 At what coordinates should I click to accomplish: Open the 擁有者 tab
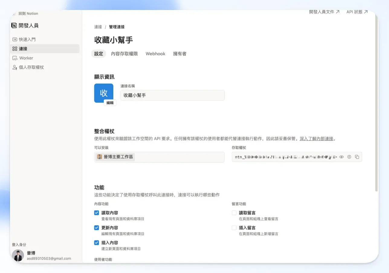[x=180, y=54]
